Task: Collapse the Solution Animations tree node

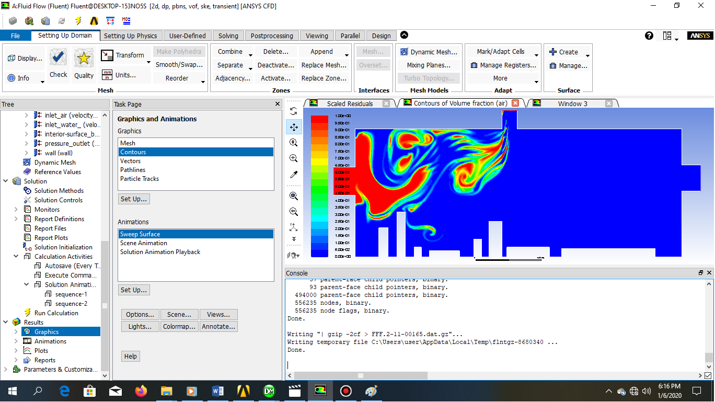Action: pyautogui.click(x=27, y=285)
